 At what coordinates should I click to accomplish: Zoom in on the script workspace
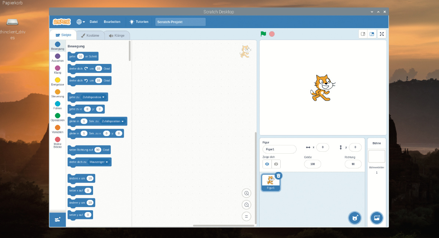[246, 193]
